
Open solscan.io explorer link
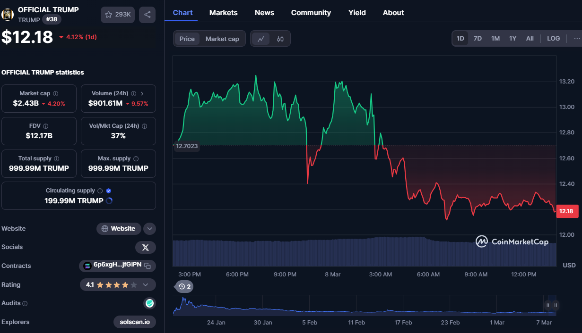(135, 322)
